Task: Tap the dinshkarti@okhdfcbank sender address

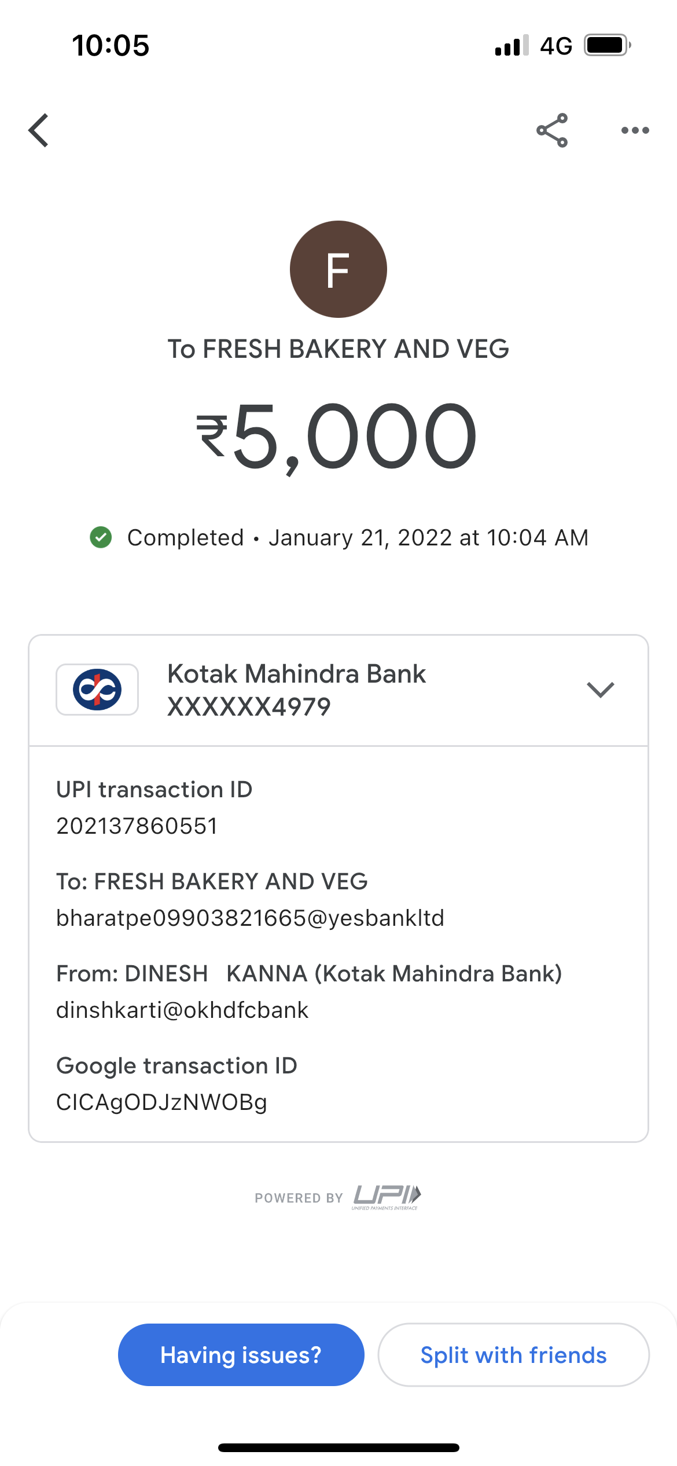Action: click(x=182, y=1010)
